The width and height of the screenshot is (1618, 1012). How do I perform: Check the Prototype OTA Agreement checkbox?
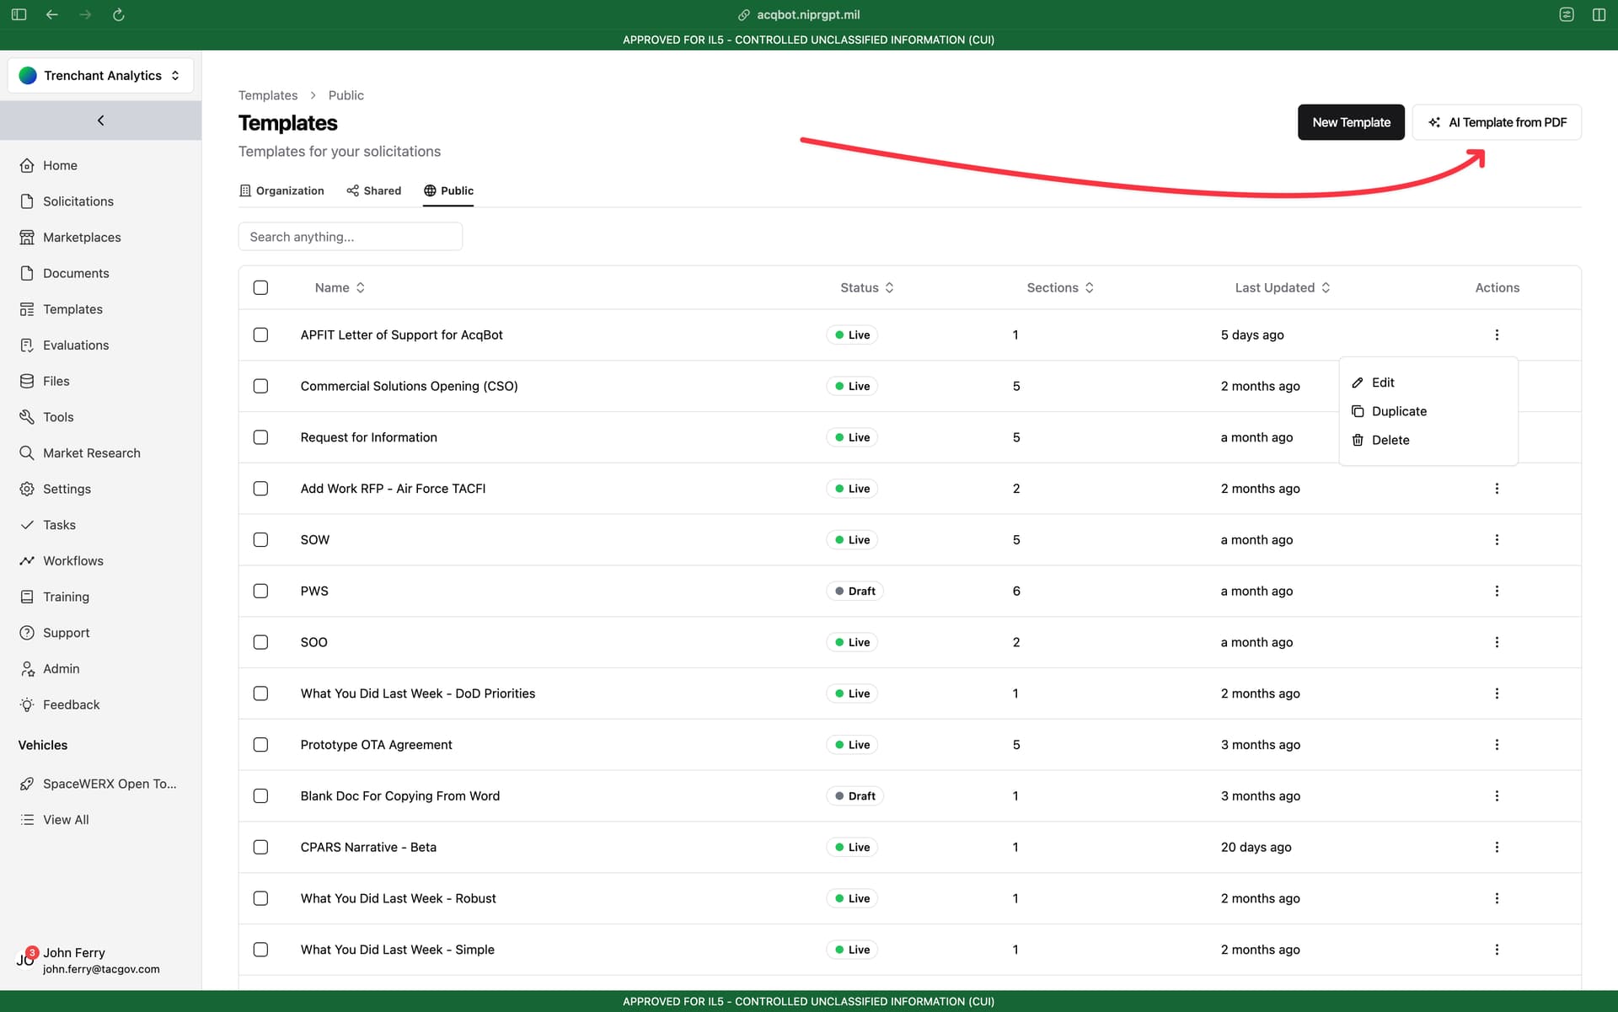260,745
